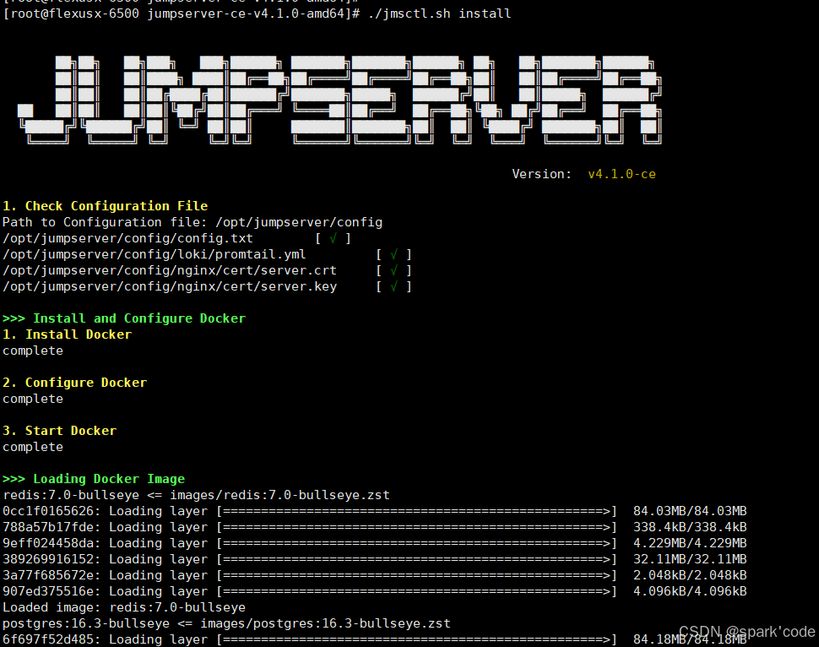
Task: Click the yellow 'Check Configuration File' heading
Action: tap(106, 205)
